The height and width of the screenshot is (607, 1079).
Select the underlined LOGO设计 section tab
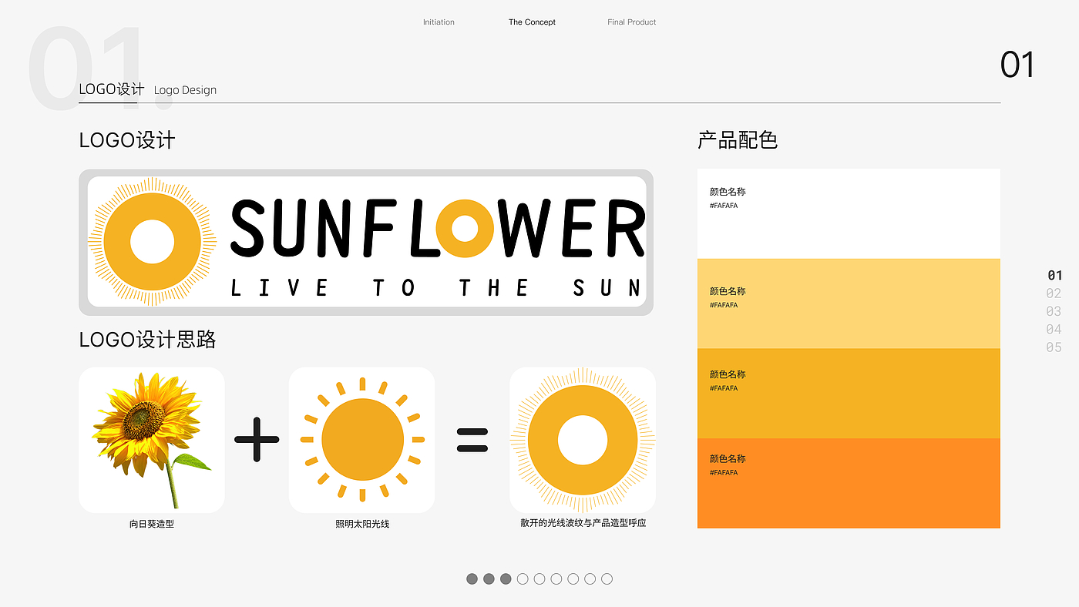(112, 89)
